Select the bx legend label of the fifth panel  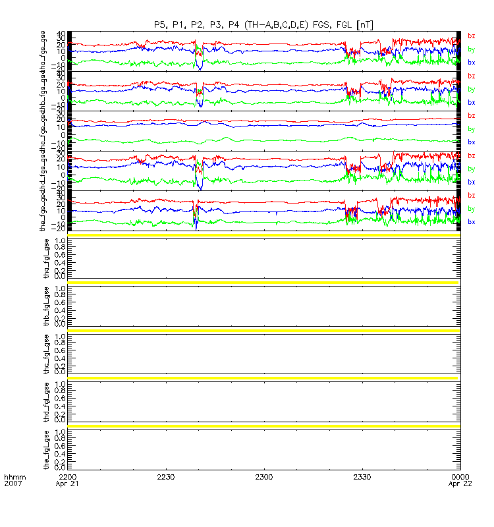tap(472, 222)
